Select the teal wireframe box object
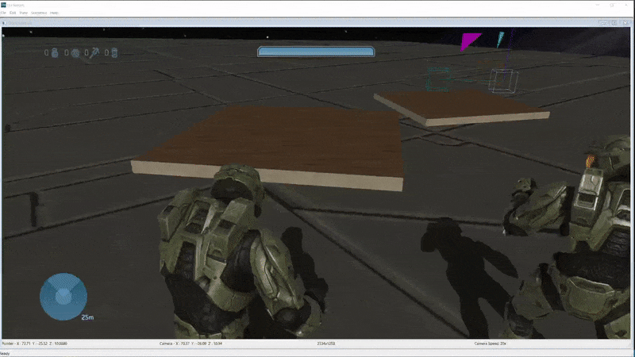The image size is (635, 357). click(x=439, y=79)
